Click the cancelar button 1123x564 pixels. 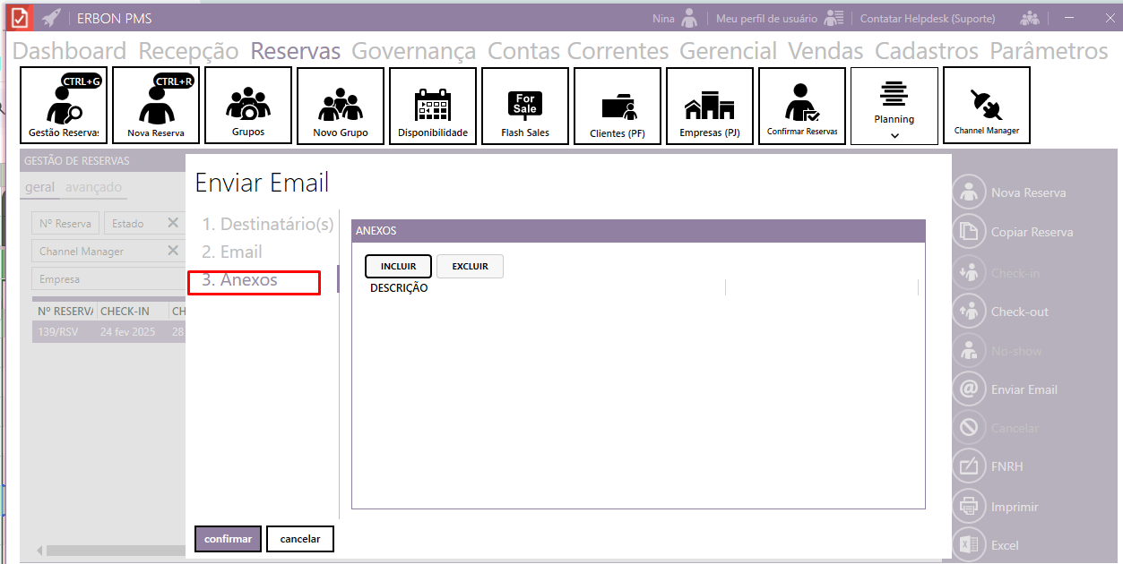click(299, 539)
